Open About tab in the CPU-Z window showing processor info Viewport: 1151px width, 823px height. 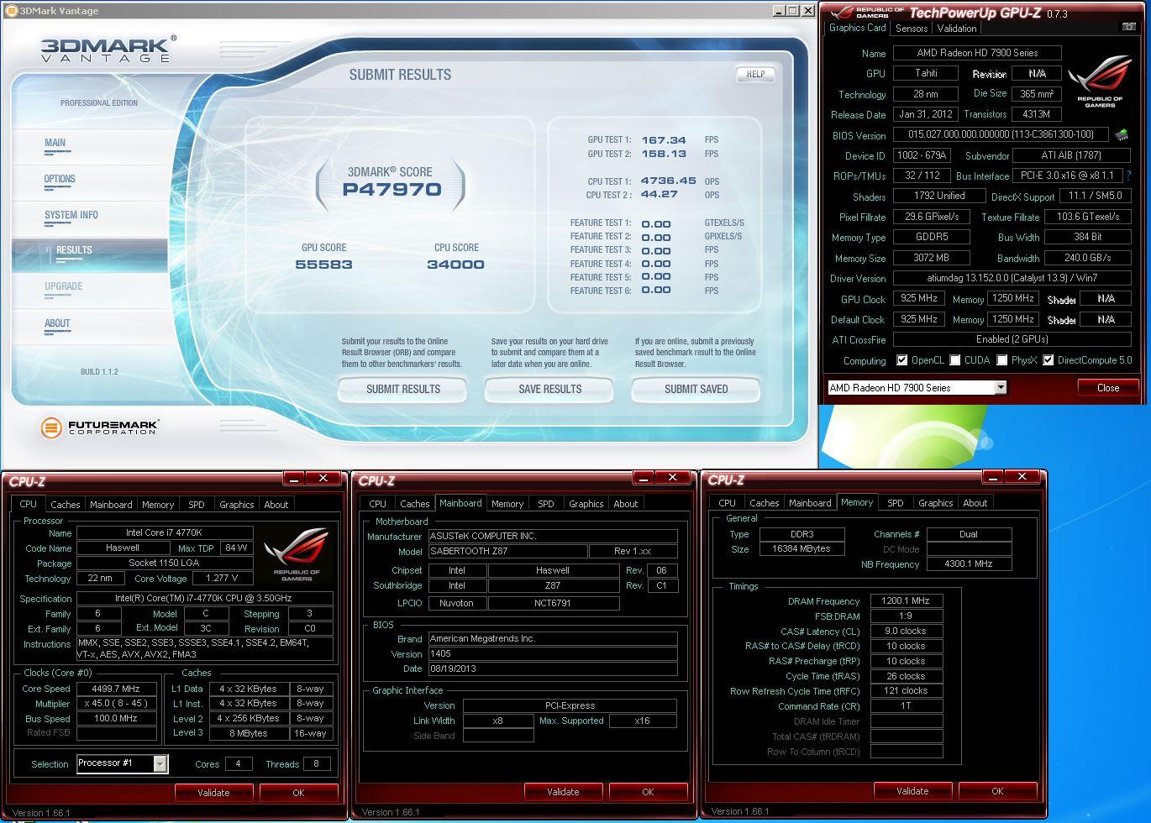pyautogui.click(x=276, y=505)
